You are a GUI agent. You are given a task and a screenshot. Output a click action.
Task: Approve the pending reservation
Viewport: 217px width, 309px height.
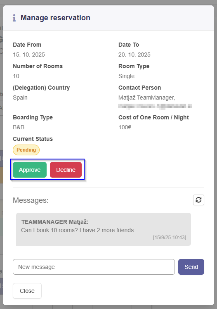coord(30,170)
